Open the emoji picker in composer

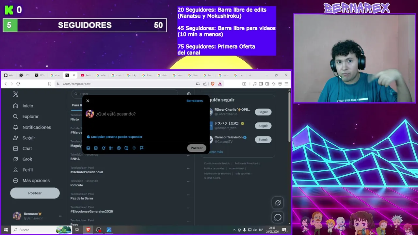tap(119, 148)
